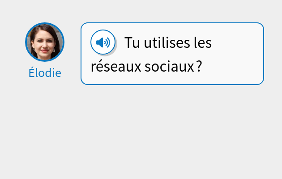This screenshot has width=282, height=179.
Task: Click the word "sociaux" in the bubble
Action: click(169, 67)
